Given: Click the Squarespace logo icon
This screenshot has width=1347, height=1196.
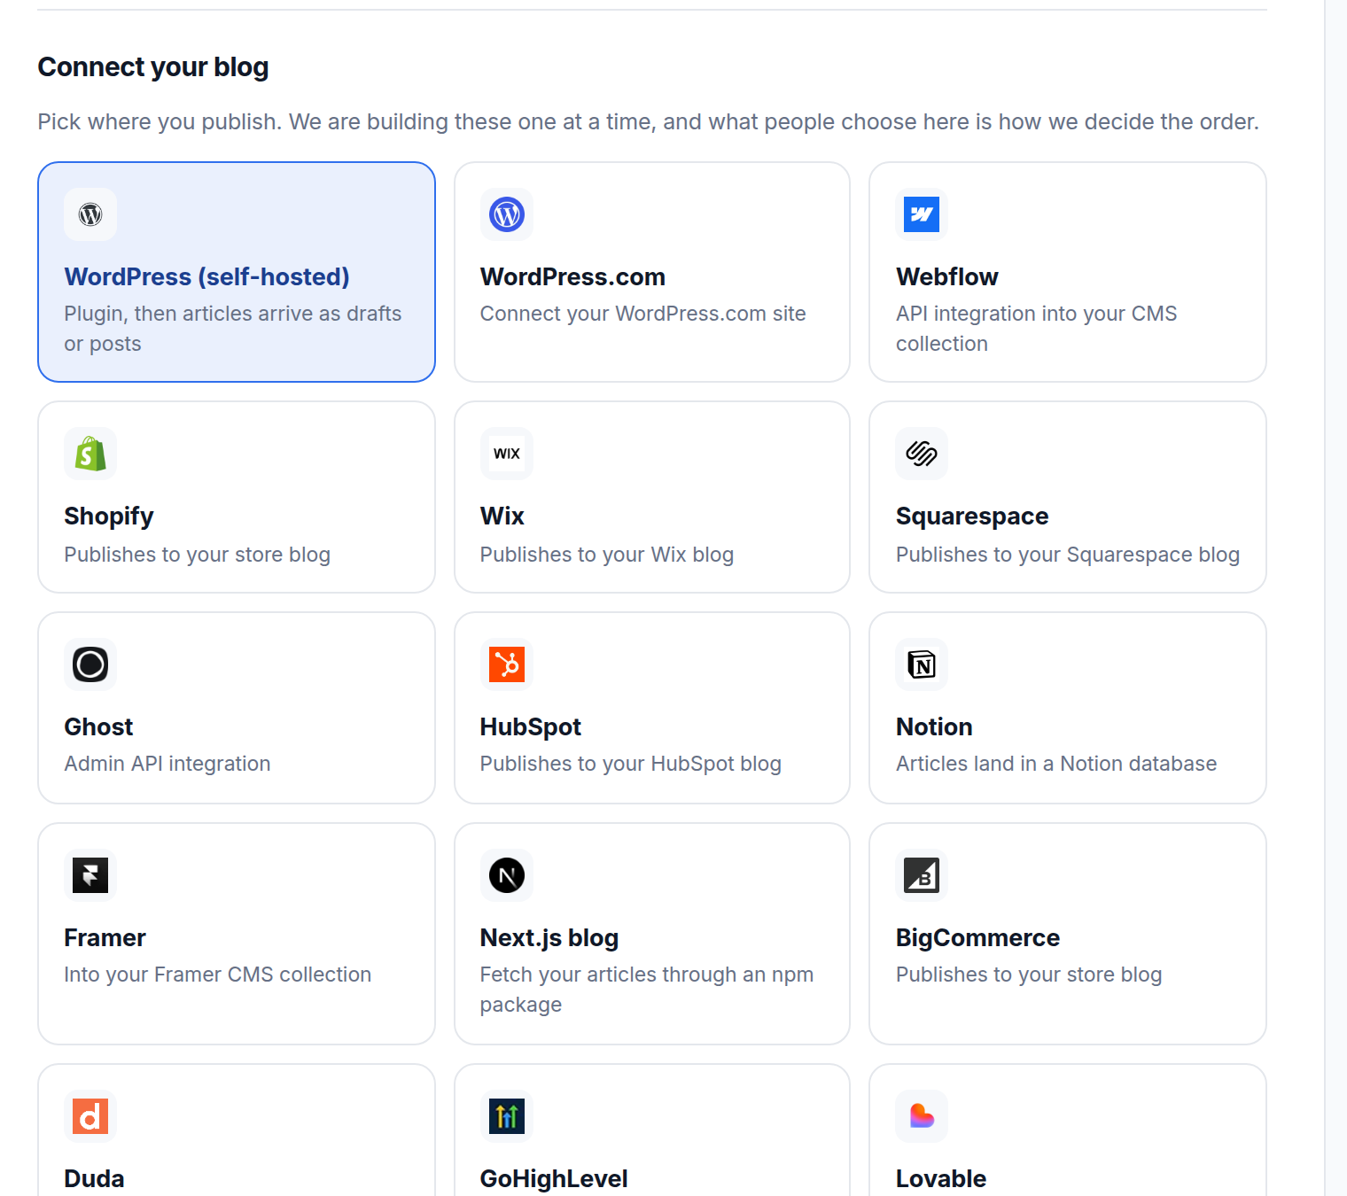Looking at the screenshot, I should pyautogui.click(x=922, y=454).
